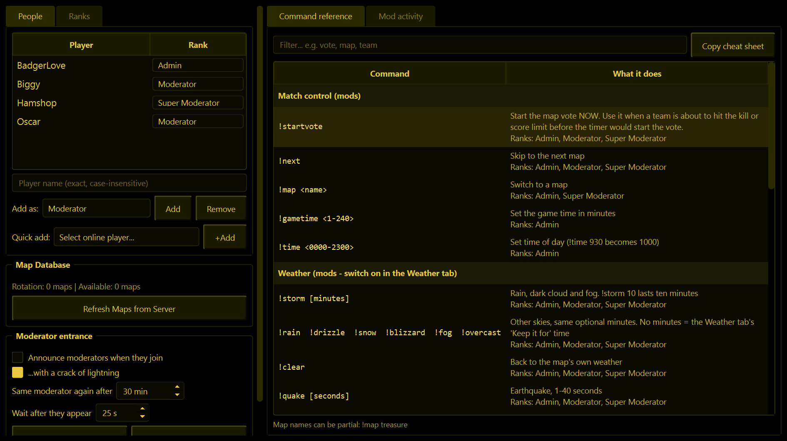Click the Add button
Viewport: 787px width, 441px height.
[x=173, y=209]
